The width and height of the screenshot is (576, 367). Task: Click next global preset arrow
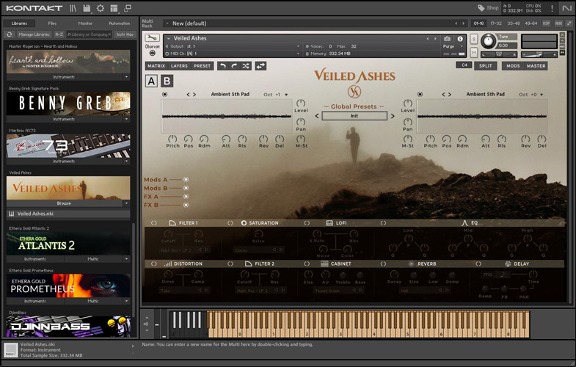393,116
